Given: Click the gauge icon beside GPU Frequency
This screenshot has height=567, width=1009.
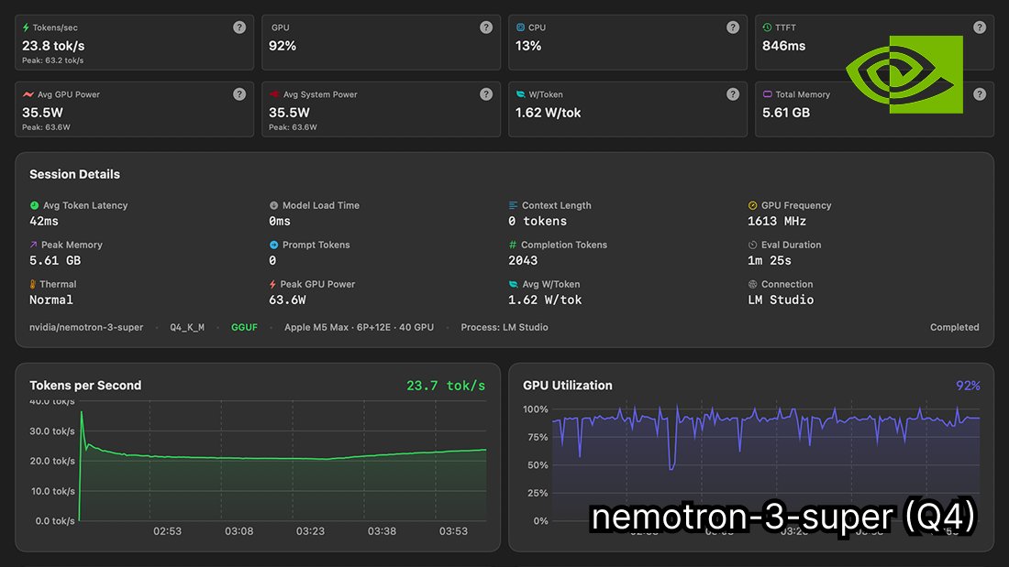Looking at the screenshot, I should tap(752, 206).
